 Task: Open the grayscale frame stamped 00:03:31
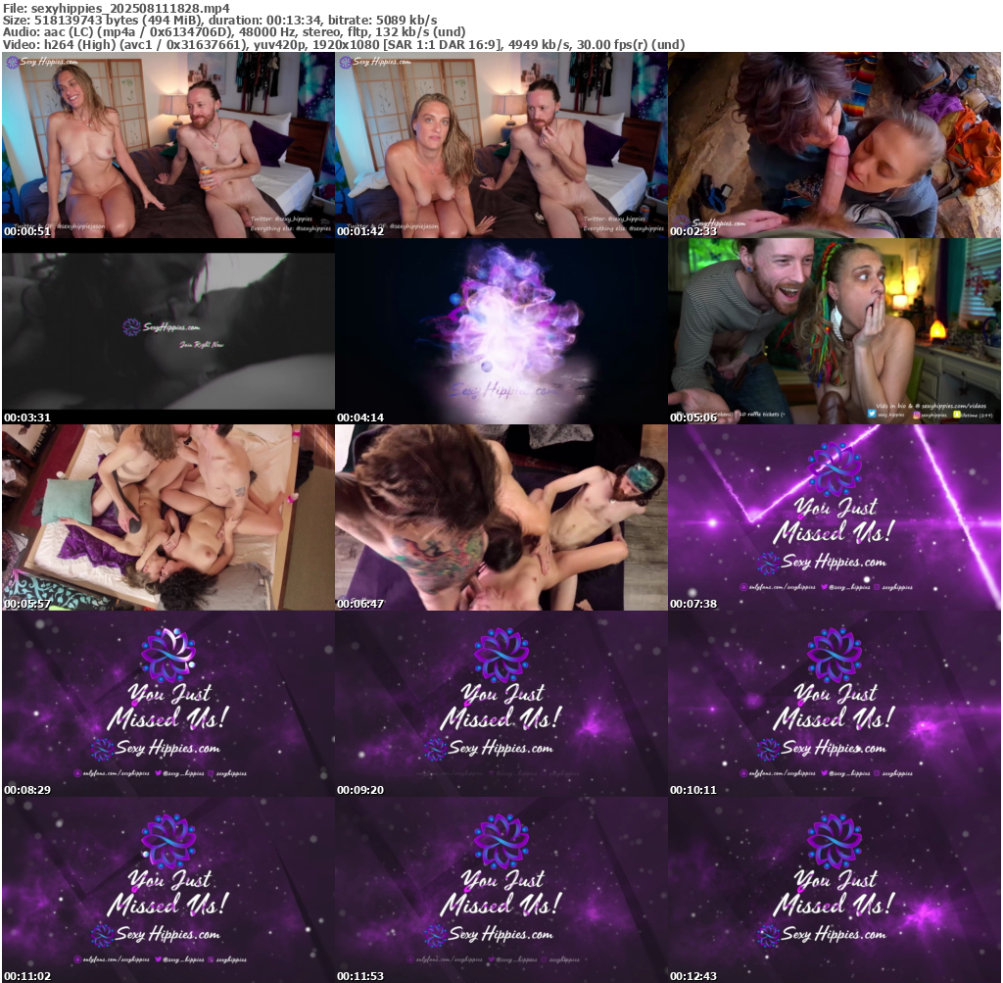pos(168,331)
